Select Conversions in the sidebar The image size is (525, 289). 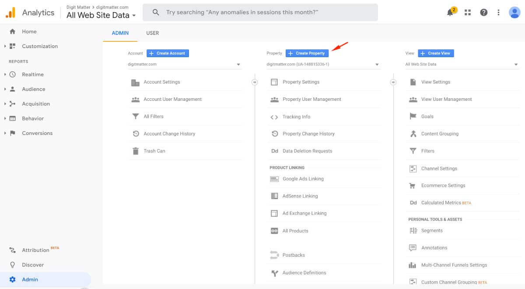point(38,133)
